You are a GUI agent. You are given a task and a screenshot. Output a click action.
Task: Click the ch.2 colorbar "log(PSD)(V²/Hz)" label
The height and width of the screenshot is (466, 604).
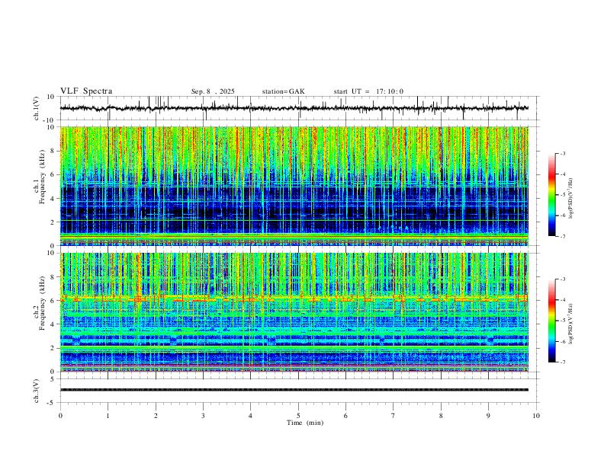point(570,324)
